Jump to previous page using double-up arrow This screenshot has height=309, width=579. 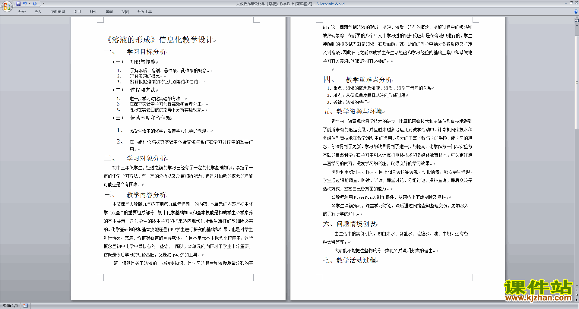[x=577, y=290]
